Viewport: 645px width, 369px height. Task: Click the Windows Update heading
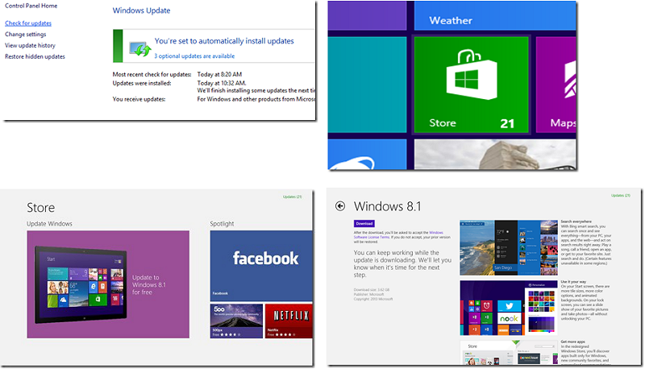(x=142, y=10)
